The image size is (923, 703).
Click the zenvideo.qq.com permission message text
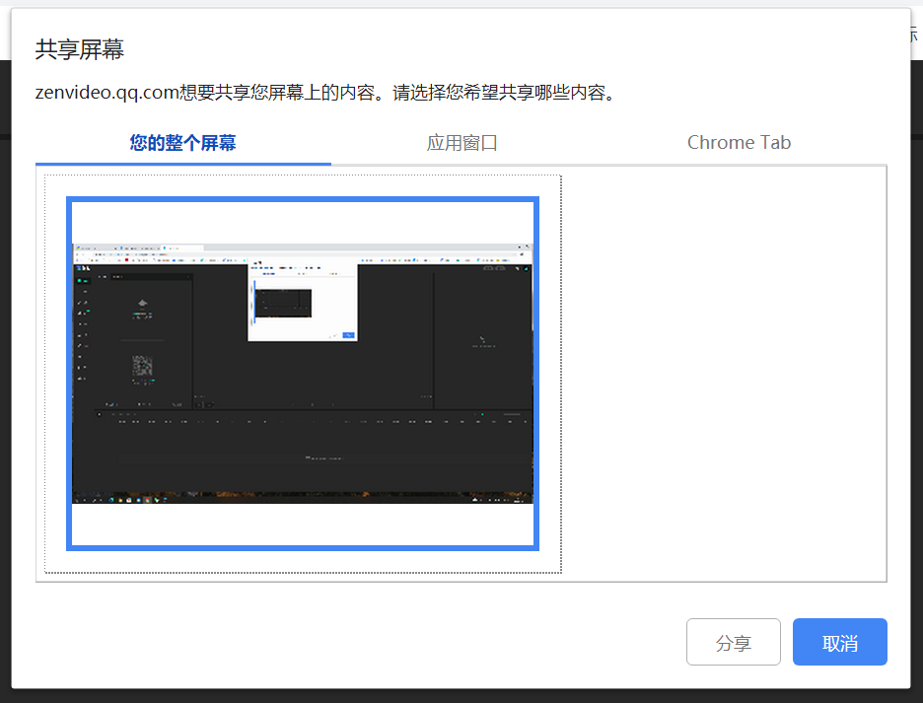[325, 94]
